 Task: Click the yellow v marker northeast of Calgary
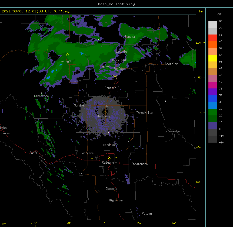coord(116,157)
